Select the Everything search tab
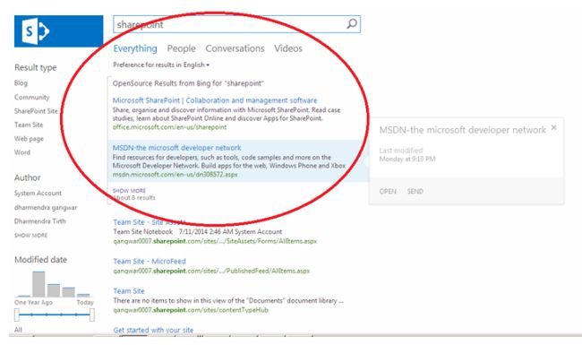This screenshot has width=582, height=345. tap(135, 48)
